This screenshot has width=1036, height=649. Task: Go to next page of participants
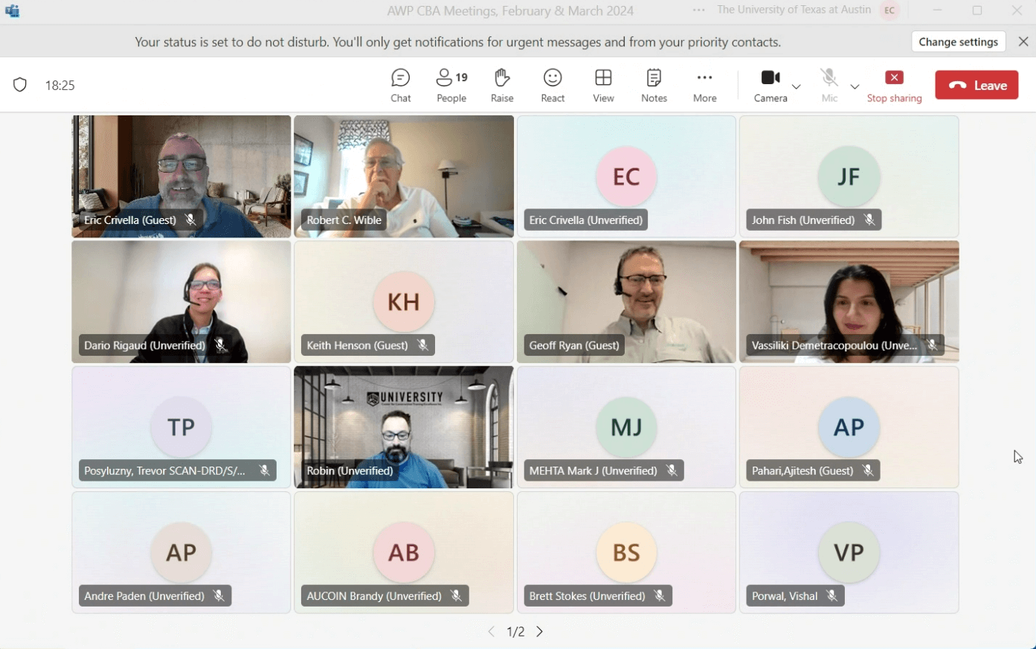[x=540, y=631]
